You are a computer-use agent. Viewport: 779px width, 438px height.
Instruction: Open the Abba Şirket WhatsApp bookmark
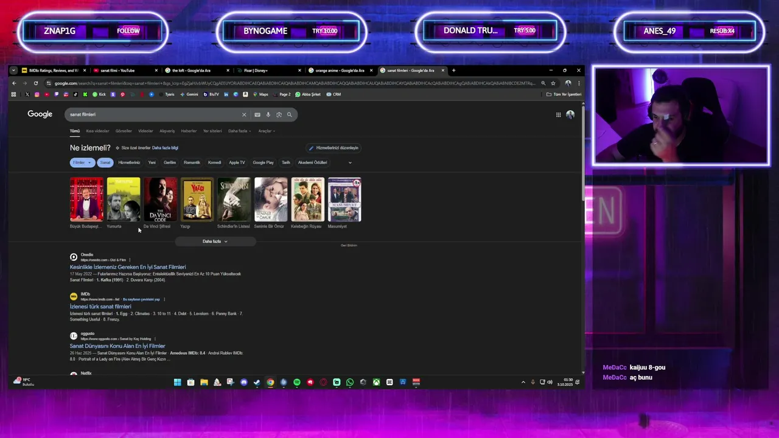coord(308,94)
